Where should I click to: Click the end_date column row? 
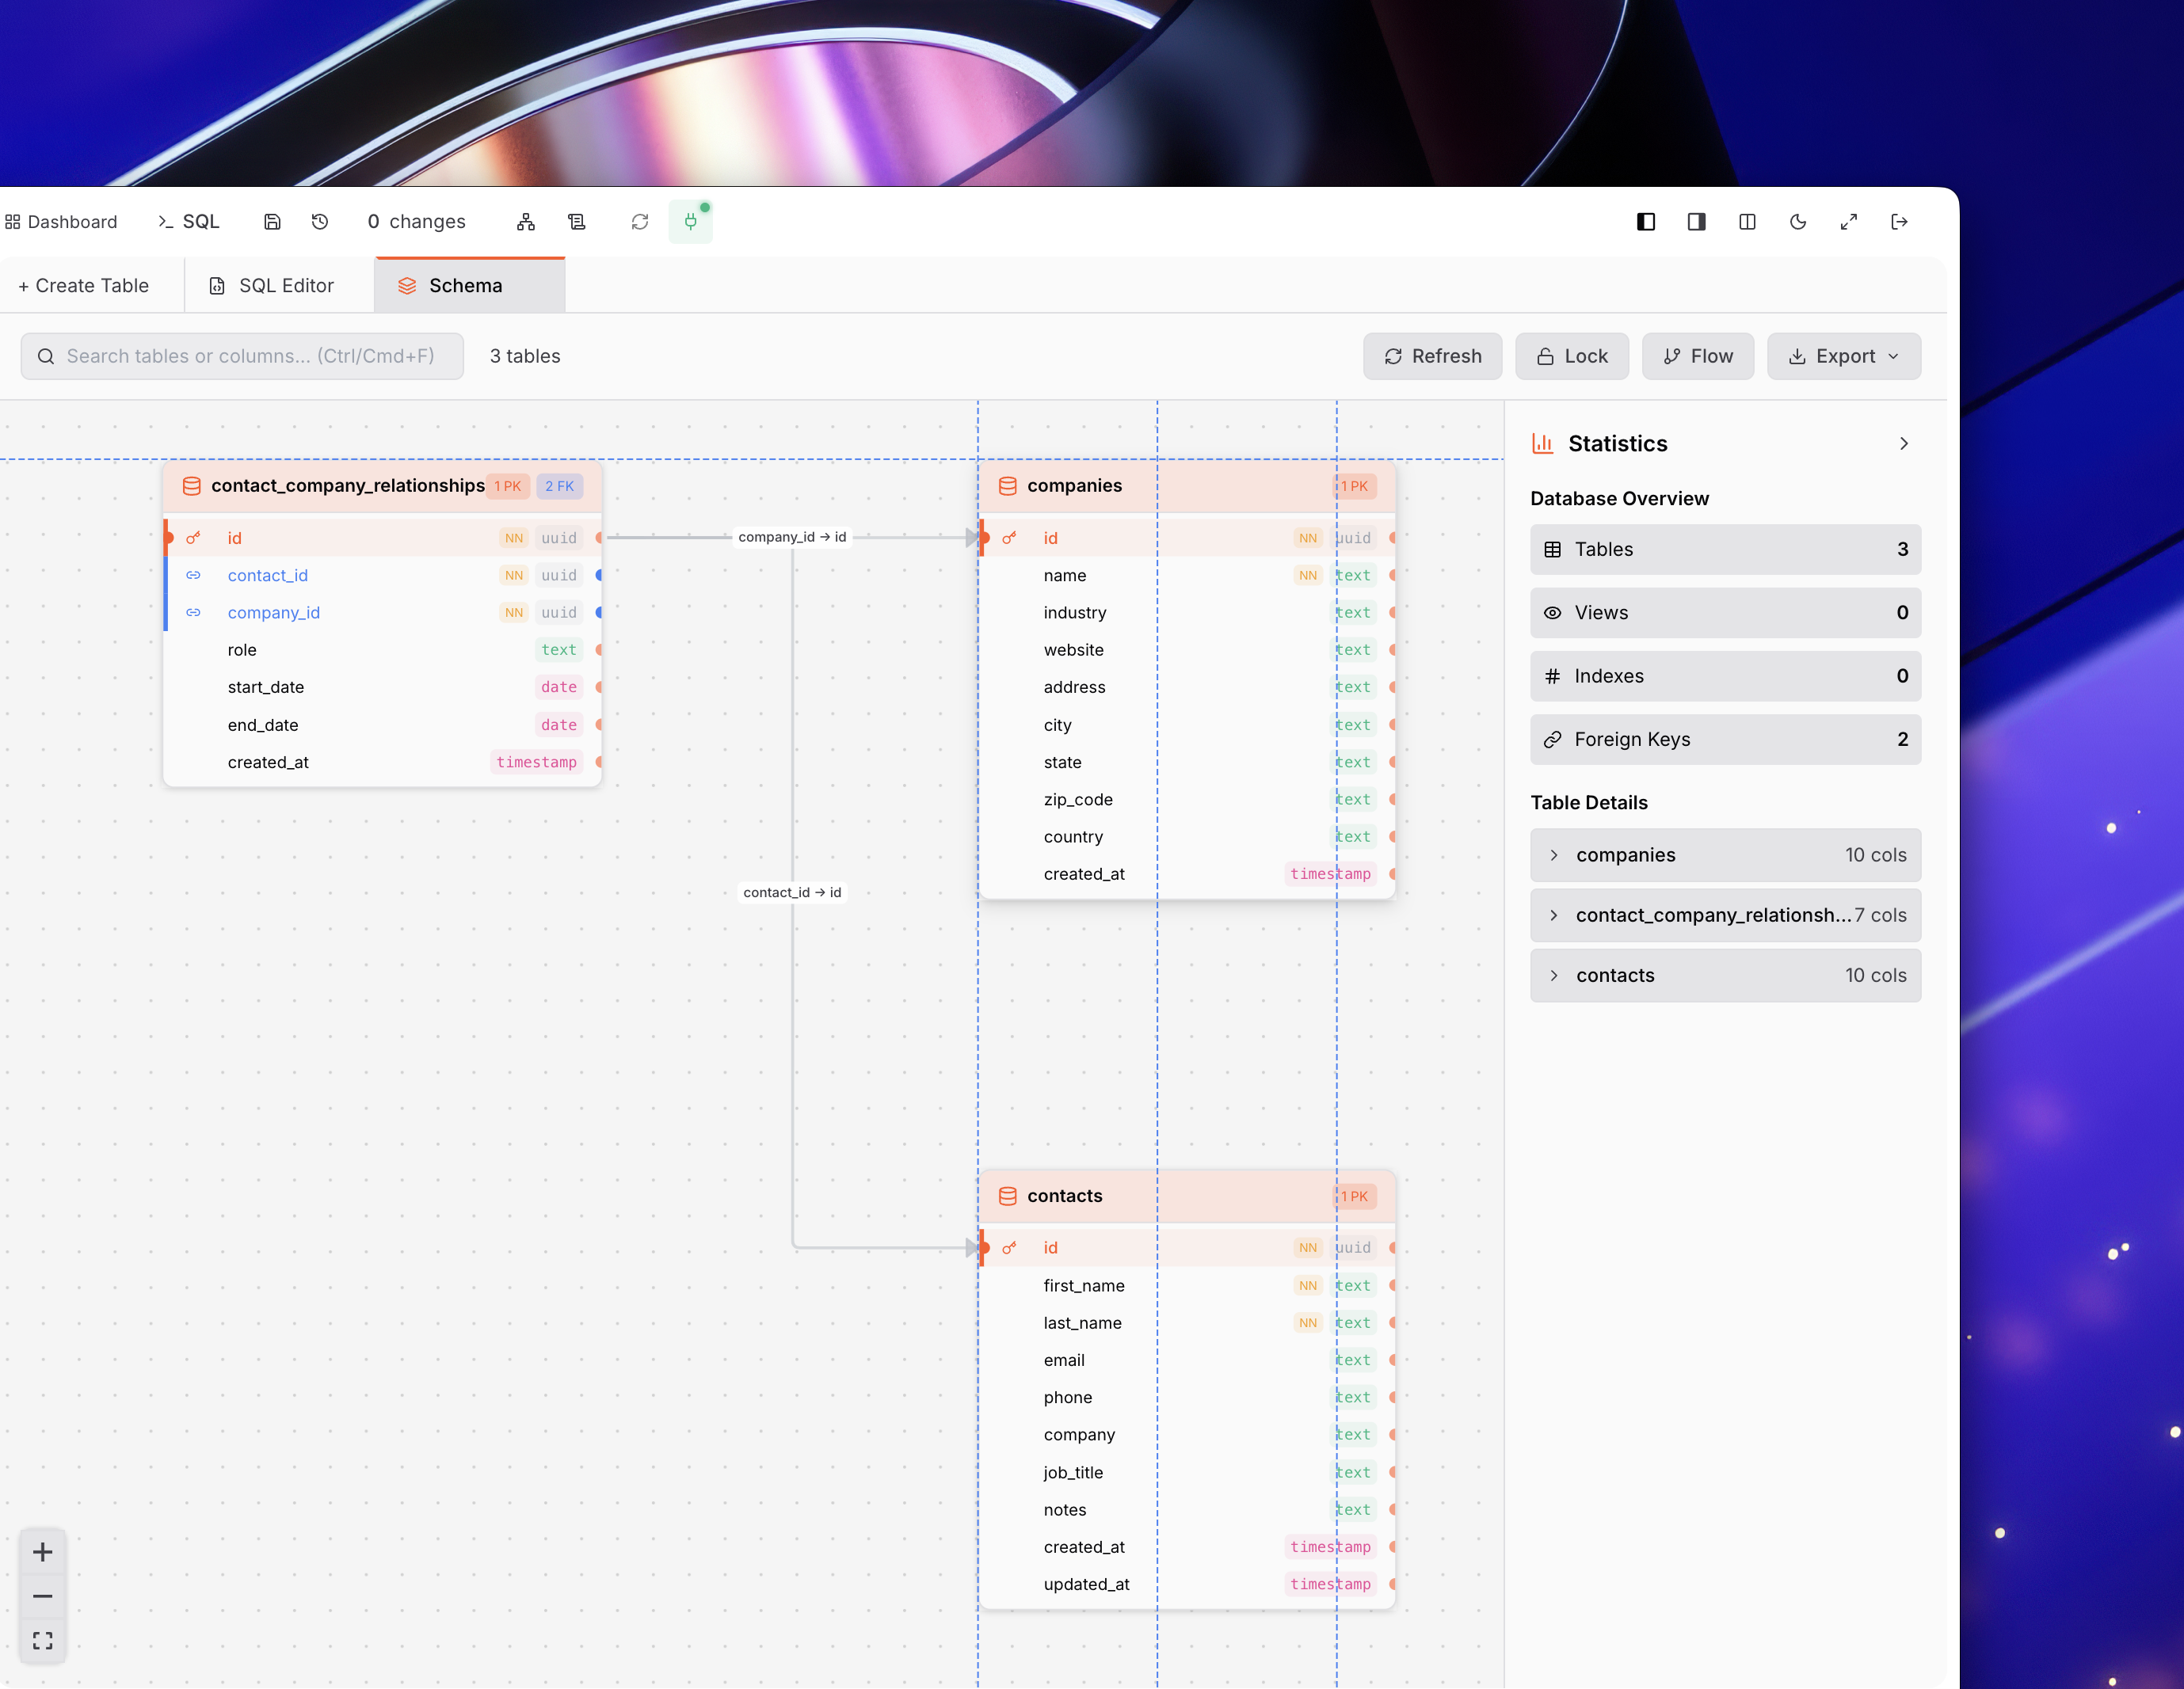(x=383, y=725)
